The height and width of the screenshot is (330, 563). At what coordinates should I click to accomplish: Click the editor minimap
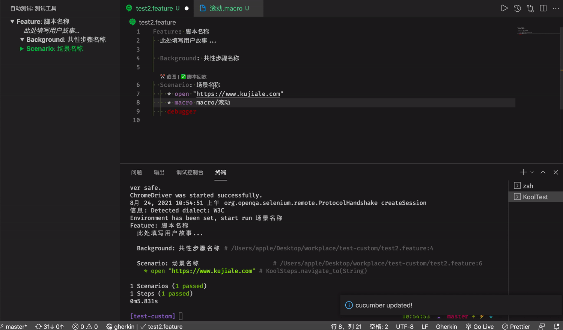[x=538, y=30]
